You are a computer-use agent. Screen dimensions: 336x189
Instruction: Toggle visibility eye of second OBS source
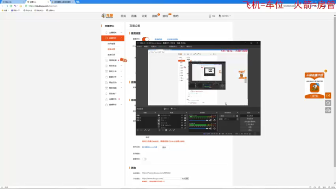click(x=182, y=118)
